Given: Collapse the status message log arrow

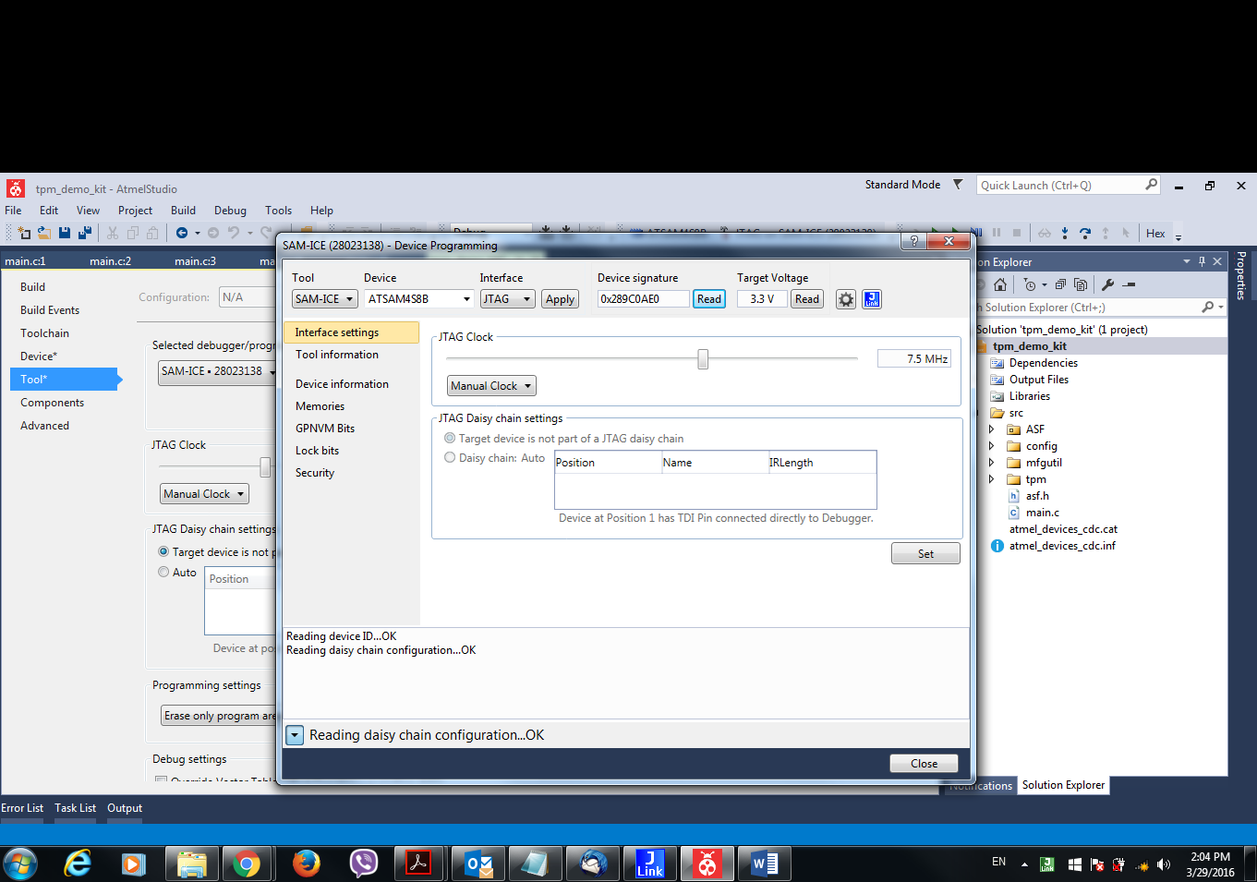Looking at the screenshot, I should click(295, 735).
